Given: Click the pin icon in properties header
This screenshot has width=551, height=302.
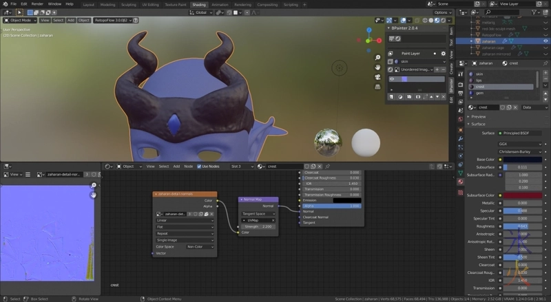Looking at the screenshot, I should [545, 63].
